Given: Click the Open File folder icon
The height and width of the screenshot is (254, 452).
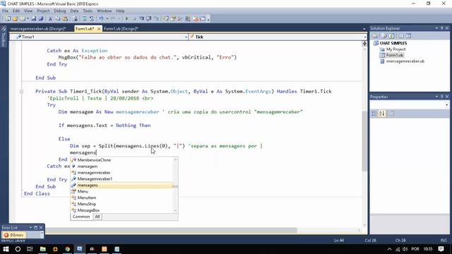Looking at the screenshot, I should point(15,19).
